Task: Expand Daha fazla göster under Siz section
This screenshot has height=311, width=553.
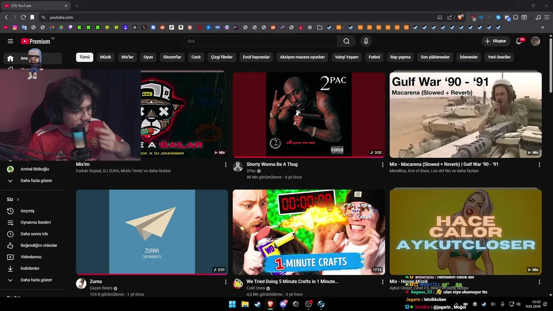Action: point(33,280)
